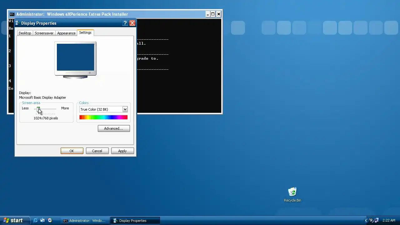The height and width of the screenshot is (225, 400).
Task: Switch to Administrator command prompt taskbar button
Action: click(85, 221)
